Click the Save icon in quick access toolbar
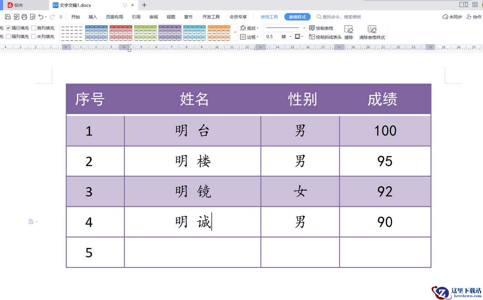483x300 pixels. click(8, 17)
